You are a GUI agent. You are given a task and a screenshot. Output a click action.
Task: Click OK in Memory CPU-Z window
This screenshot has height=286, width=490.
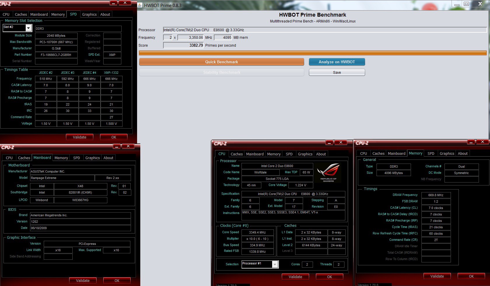coord(471,276)
